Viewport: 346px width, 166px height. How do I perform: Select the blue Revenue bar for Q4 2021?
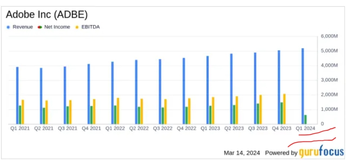(x=89, y=94)
